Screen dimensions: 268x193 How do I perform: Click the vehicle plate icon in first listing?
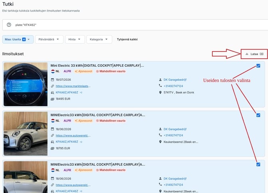coord(52,92)
